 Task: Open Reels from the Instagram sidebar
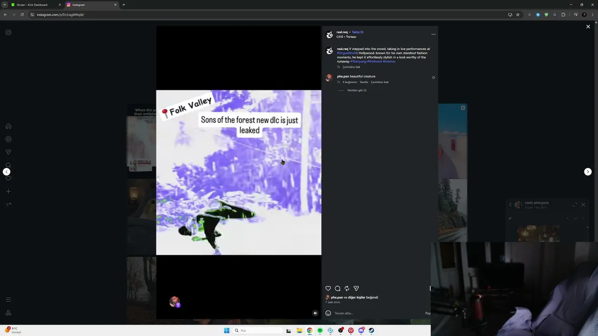coord(8,139)
